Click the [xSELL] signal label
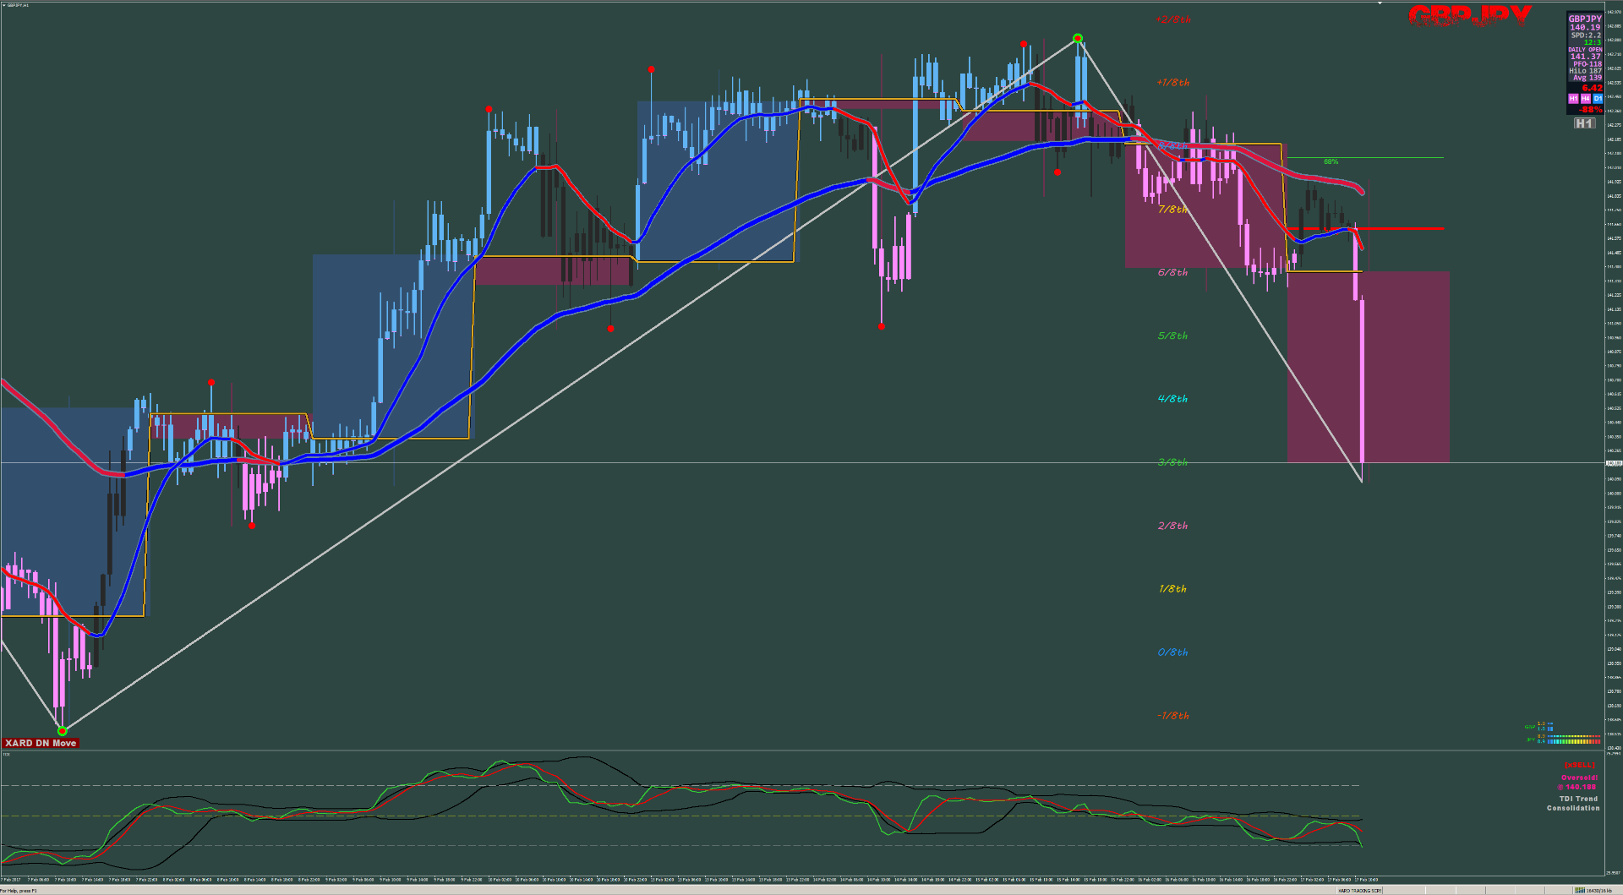1623x895 pixels. point(1579,765)
